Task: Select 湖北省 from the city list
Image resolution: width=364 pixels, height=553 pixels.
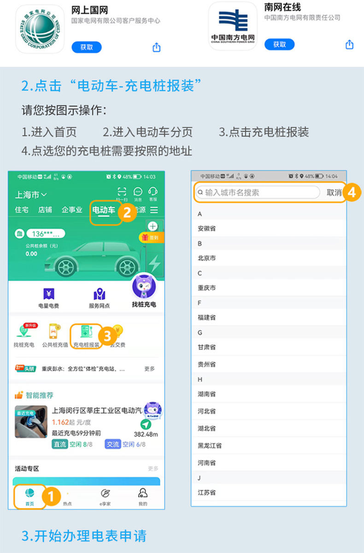Action: (269, 428)
